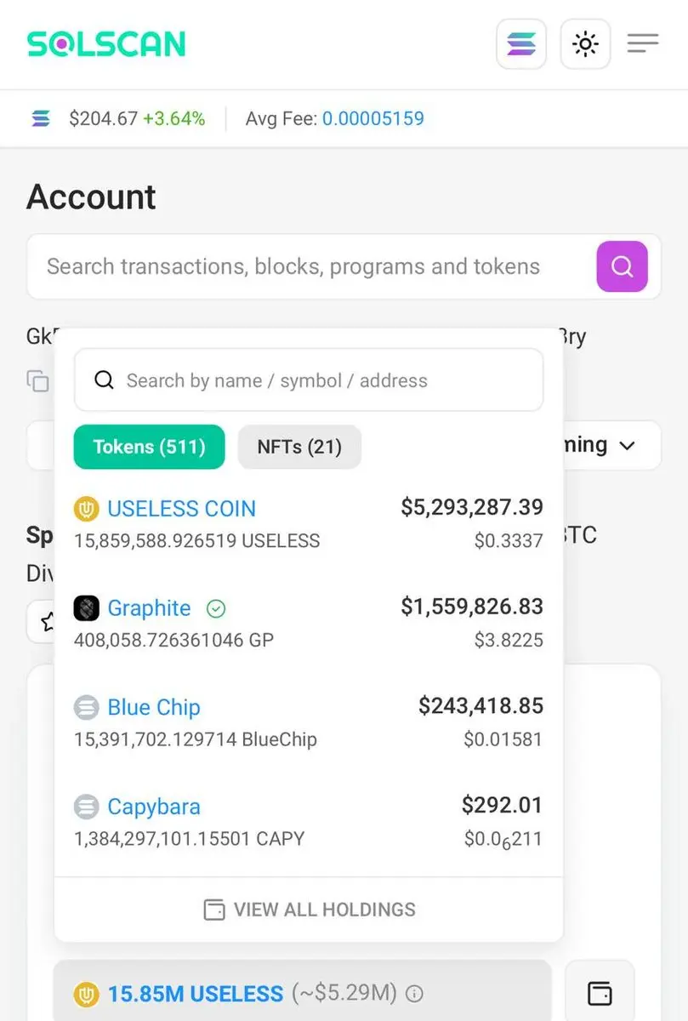The image size is (688, 1021).
Task: Open the Blue Chip token link
Action: (154, 707)
